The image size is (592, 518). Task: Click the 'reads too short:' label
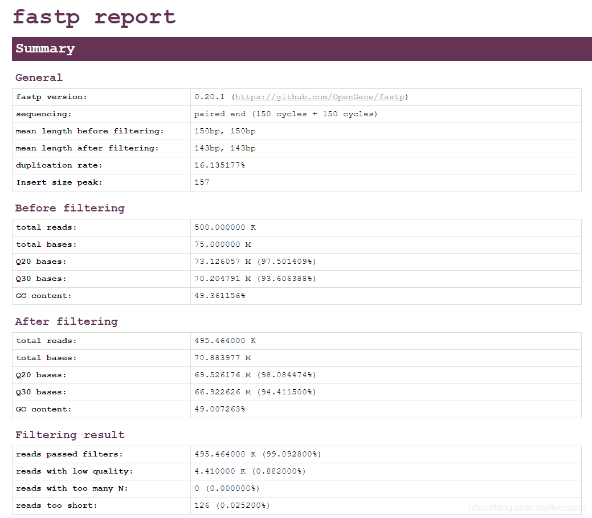click(56, 505)
